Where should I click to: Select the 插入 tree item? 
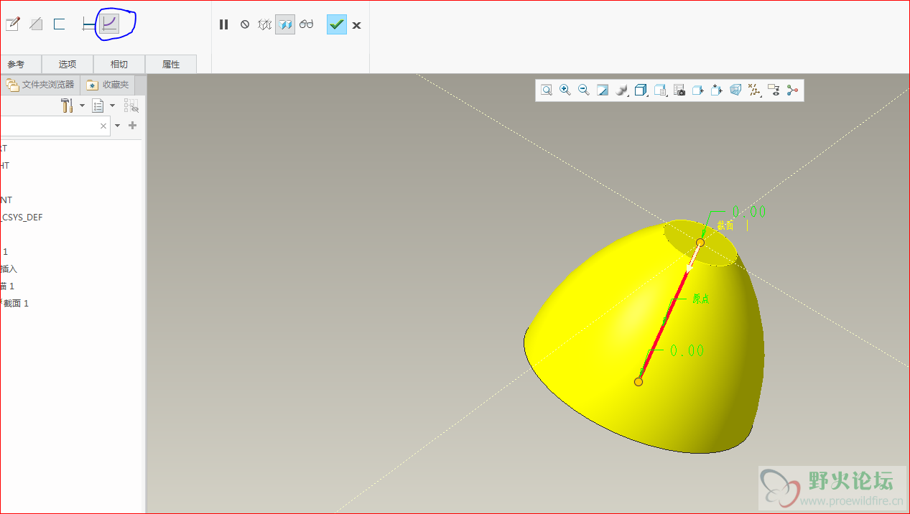tap(9, 268)
